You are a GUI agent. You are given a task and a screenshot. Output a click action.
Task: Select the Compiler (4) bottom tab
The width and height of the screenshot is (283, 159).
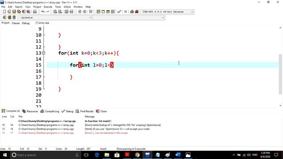[x=11, y=111]
